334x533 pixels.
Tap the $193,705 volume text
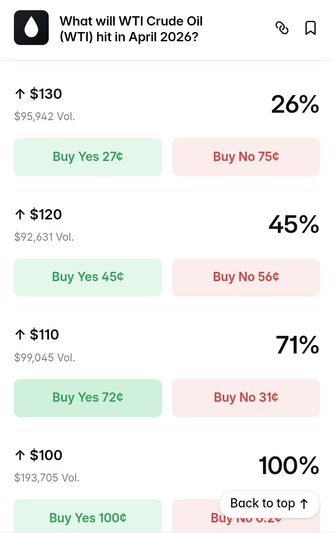tap(47, 478)
